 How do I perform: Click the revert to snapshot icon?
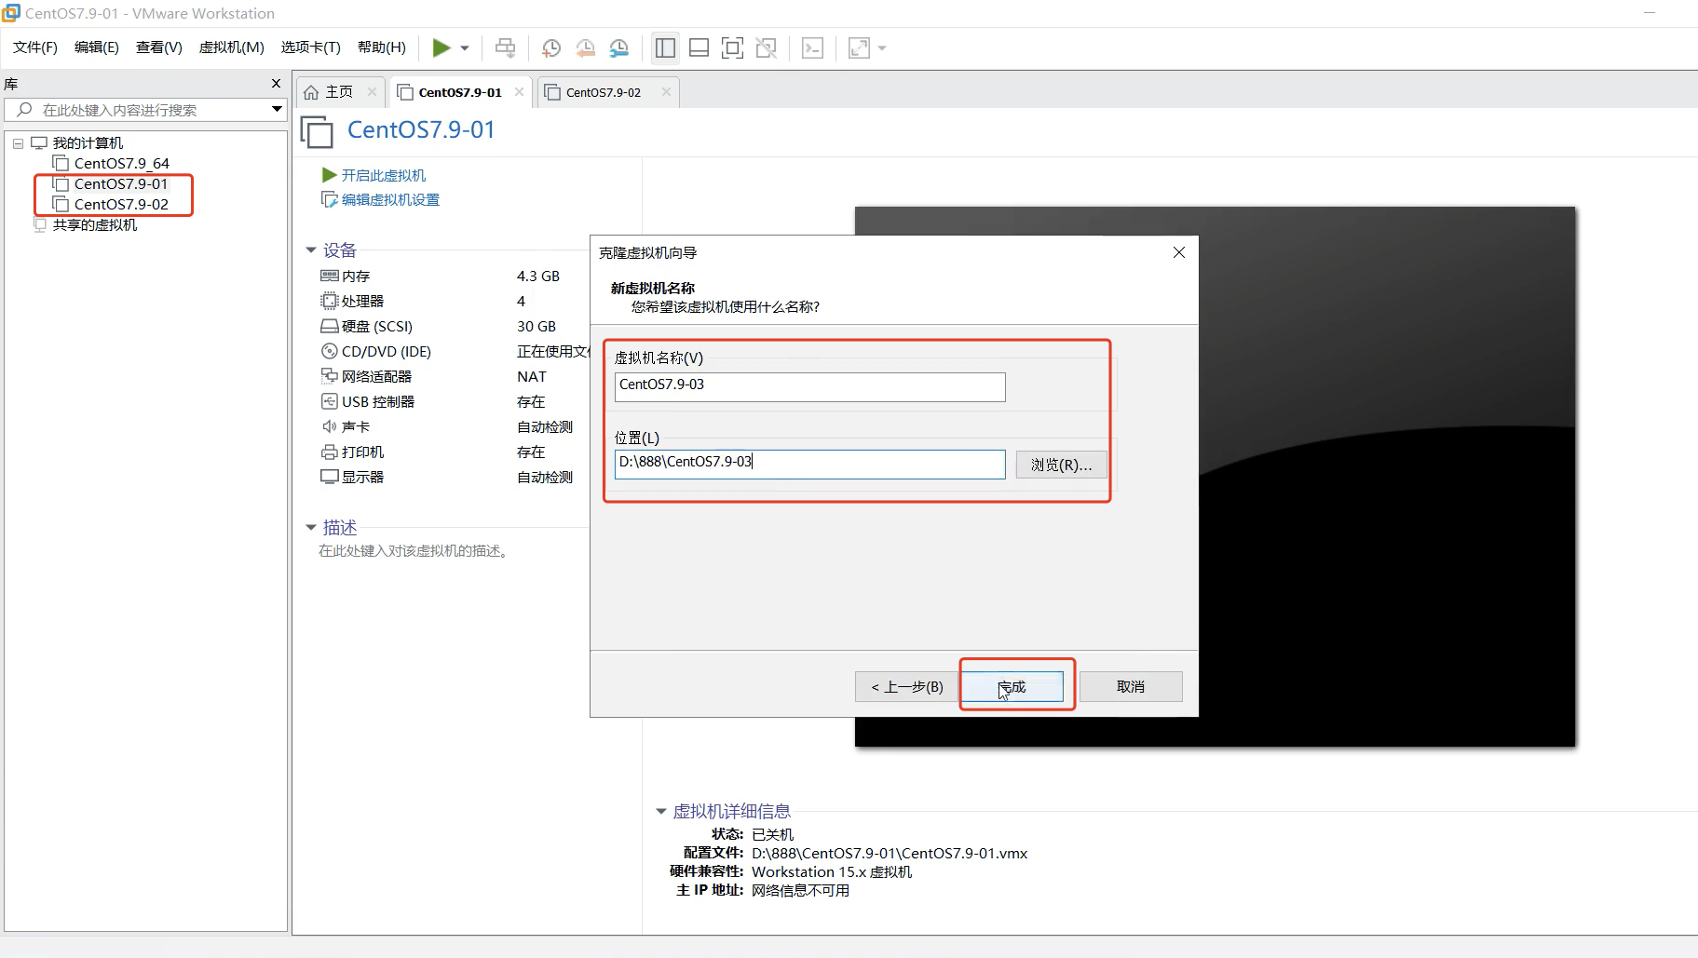(585, 47)
